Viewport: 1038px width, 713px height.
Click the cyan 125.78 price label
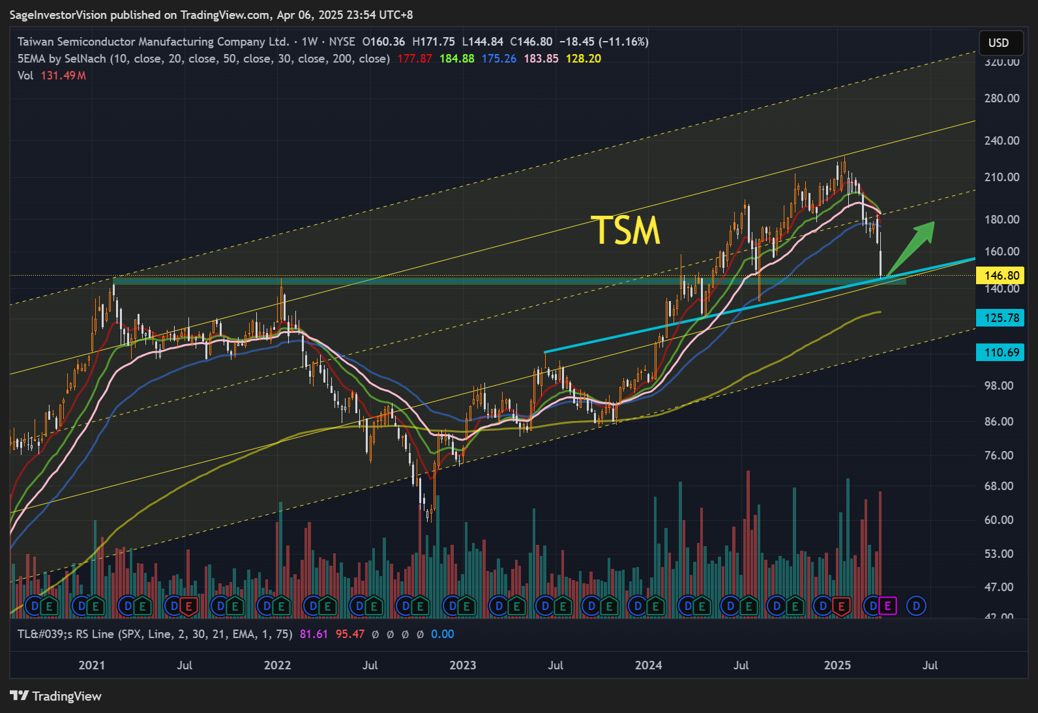pos(1001,318)
